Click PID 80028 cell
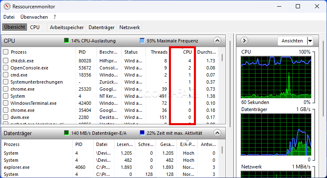The width and height of the screenshot is (327, 178). pos(85,61)
